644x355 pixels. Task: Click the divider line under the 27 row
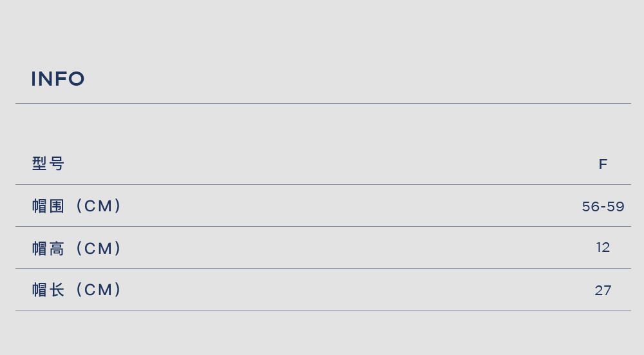click(x=323, y=311)
